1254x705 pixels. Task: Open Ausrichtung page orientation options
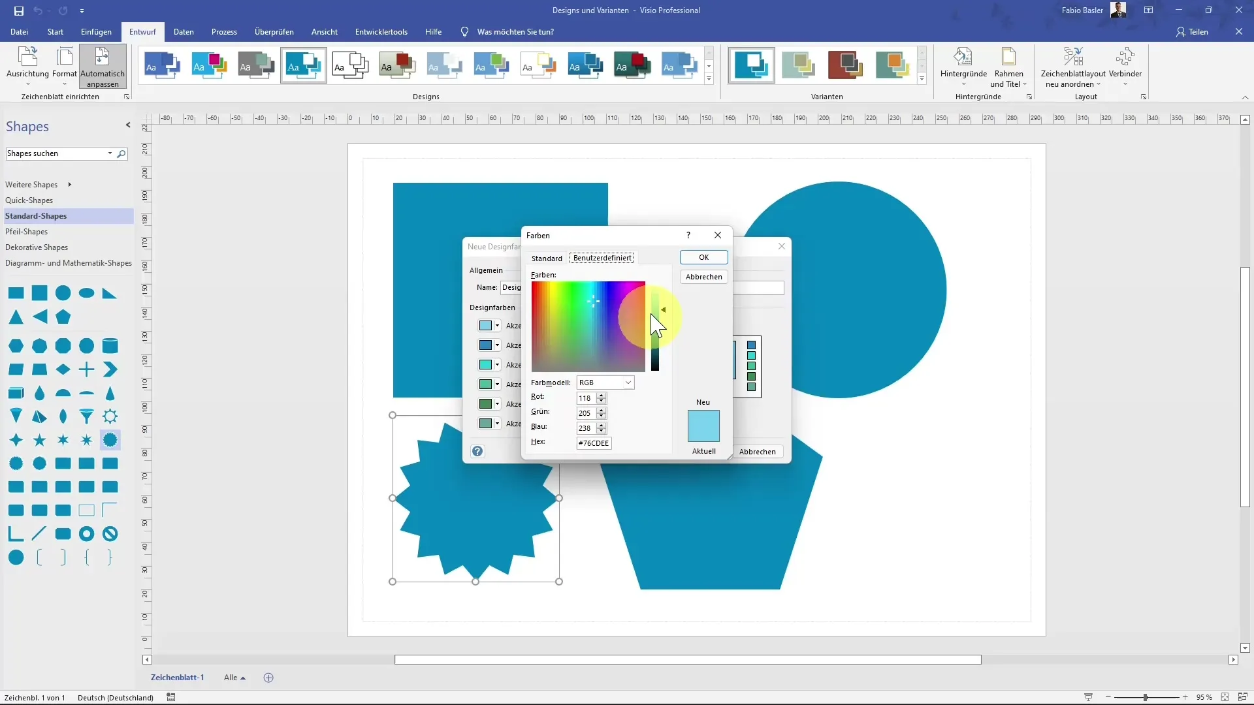pos(27,67)
